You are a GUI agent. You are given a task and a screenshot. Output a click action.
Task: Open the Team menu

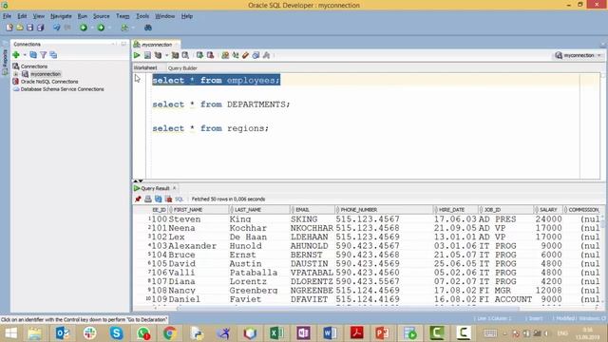pos(123,16)
